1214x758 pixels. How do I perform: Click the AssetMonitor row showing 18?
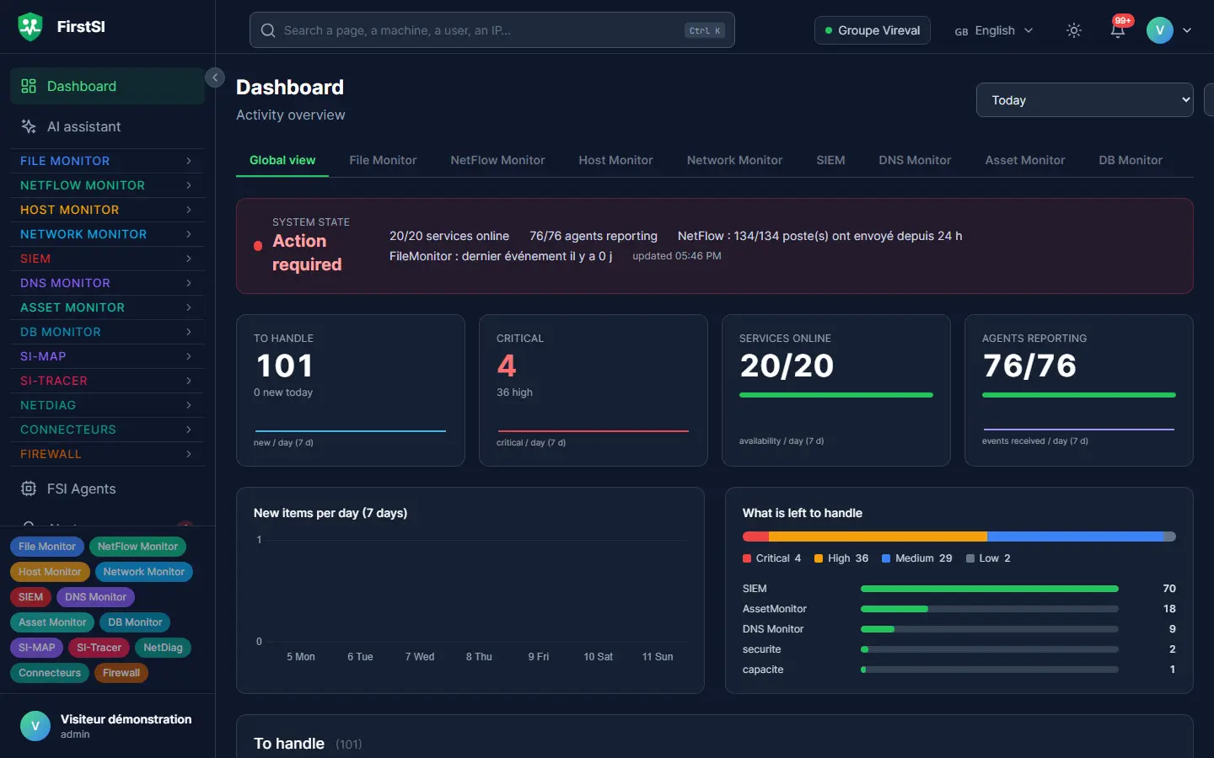click(x=959, y=609)
